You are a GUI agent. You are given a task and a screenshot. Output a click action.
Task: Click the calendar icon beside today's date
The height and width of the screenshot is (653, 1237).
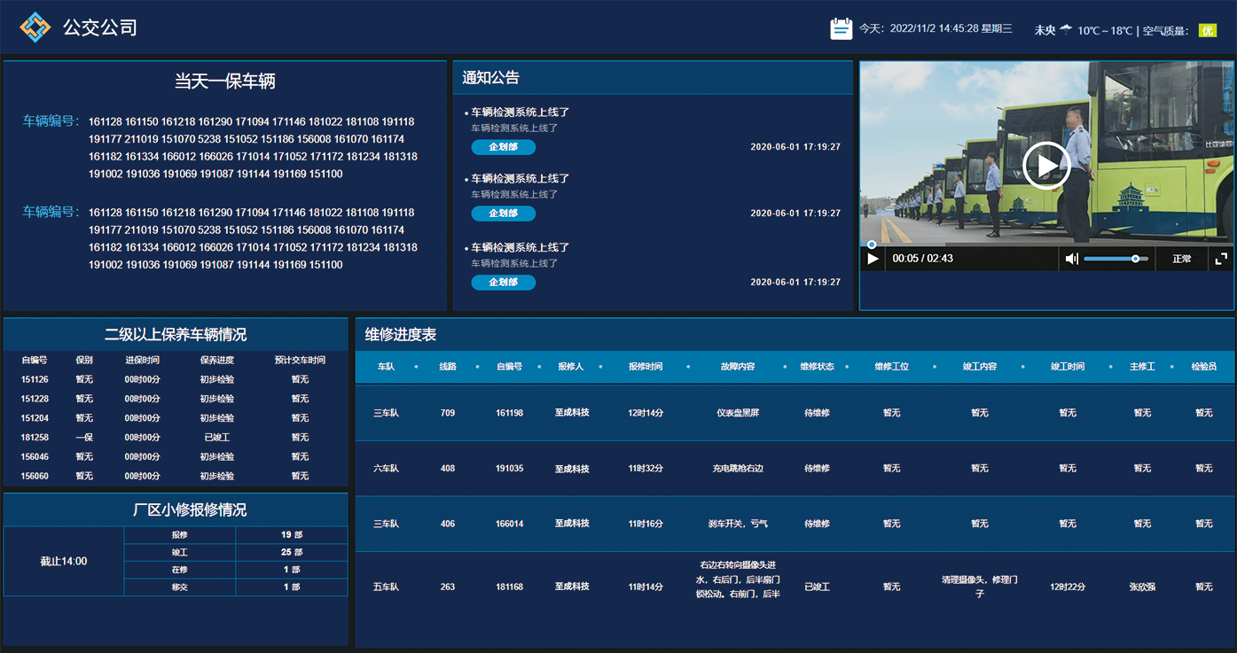pyautogui.click(x=841, y=28)
